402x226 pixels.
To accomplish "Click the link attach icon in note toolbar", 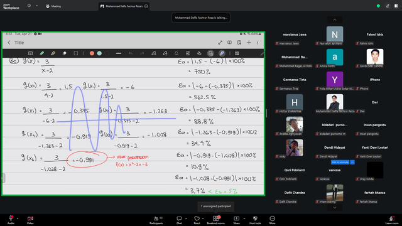I will 199,53.
